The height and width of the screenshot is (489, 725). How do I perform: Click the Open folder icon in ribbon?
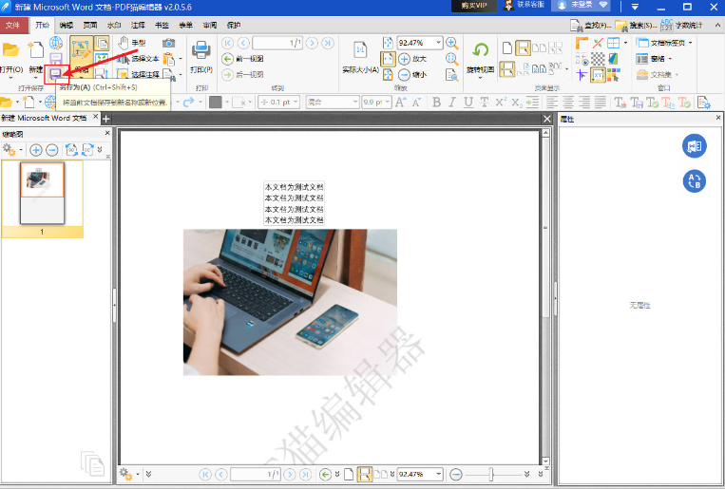pos(10,50)
